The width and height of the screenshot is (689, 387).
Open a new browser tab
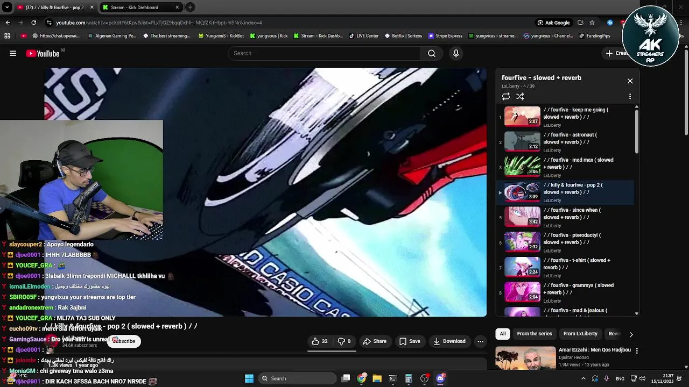point(190,8)
